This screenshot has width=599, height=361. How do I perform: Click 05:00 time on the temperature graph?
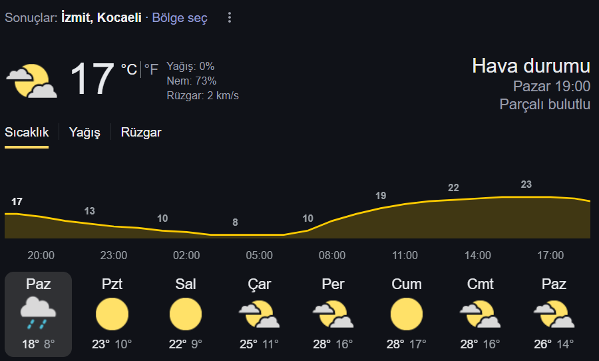(259, 255)
